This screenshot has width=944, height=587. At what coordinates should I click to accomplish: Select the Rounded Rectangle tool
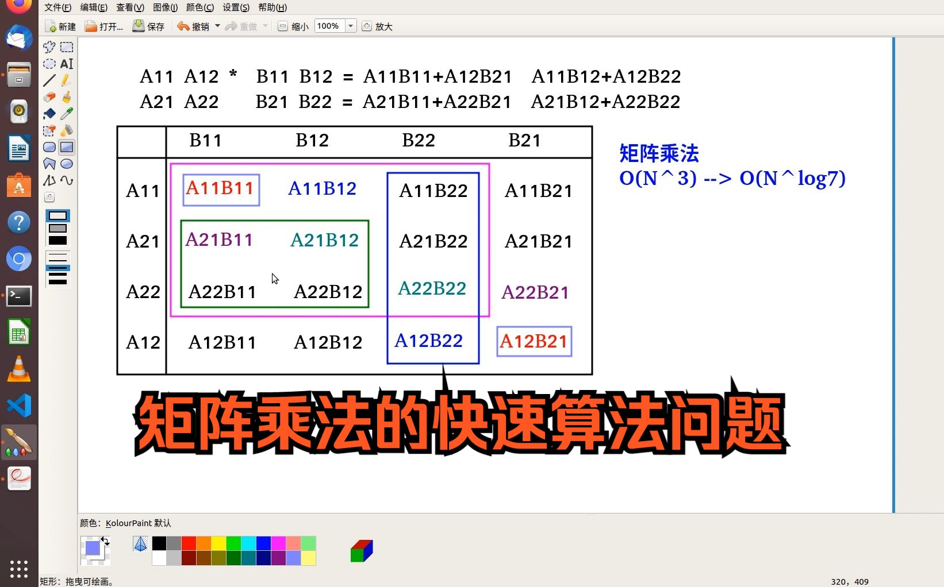tap(49, 147)
